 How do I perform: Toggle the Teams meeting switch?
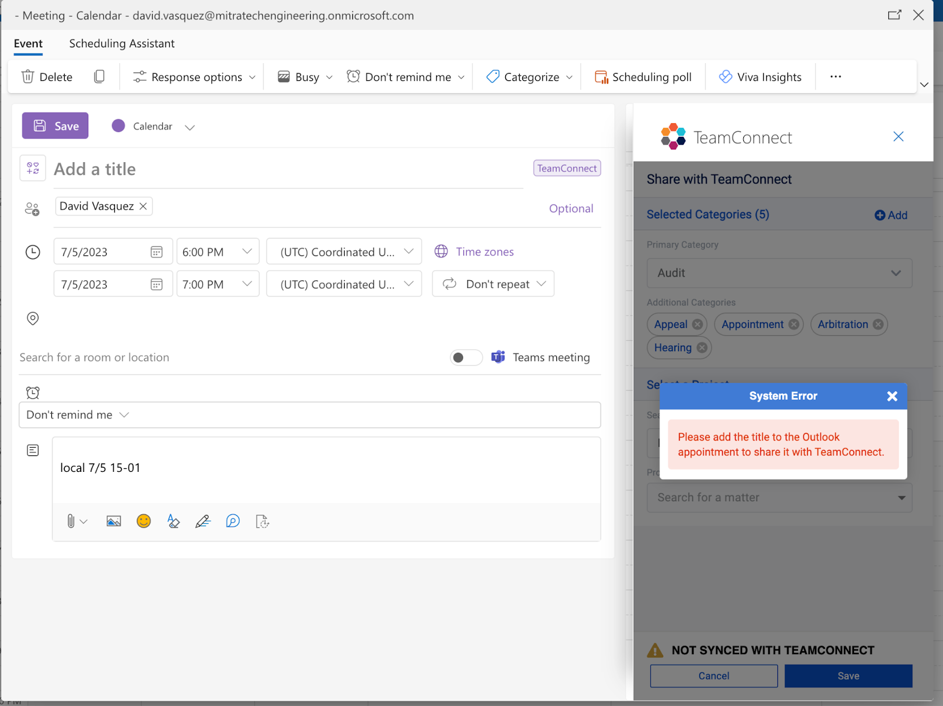[466, 357]
